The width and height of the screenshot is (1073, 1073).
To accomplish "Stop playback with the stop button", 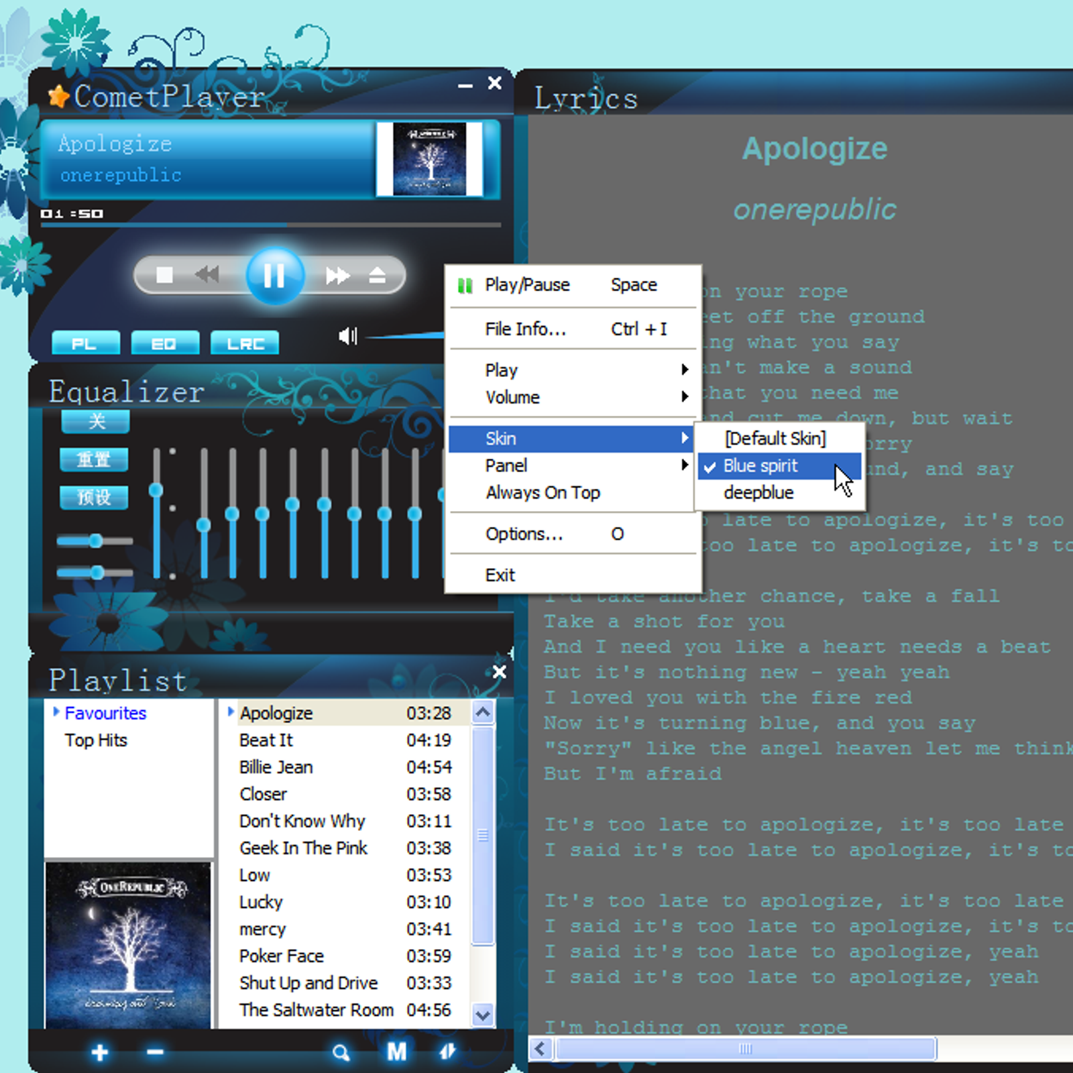I will coord(164,275).
